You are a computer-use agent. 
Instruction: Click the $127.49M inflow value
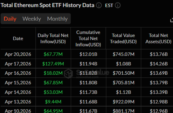[53, 64]
